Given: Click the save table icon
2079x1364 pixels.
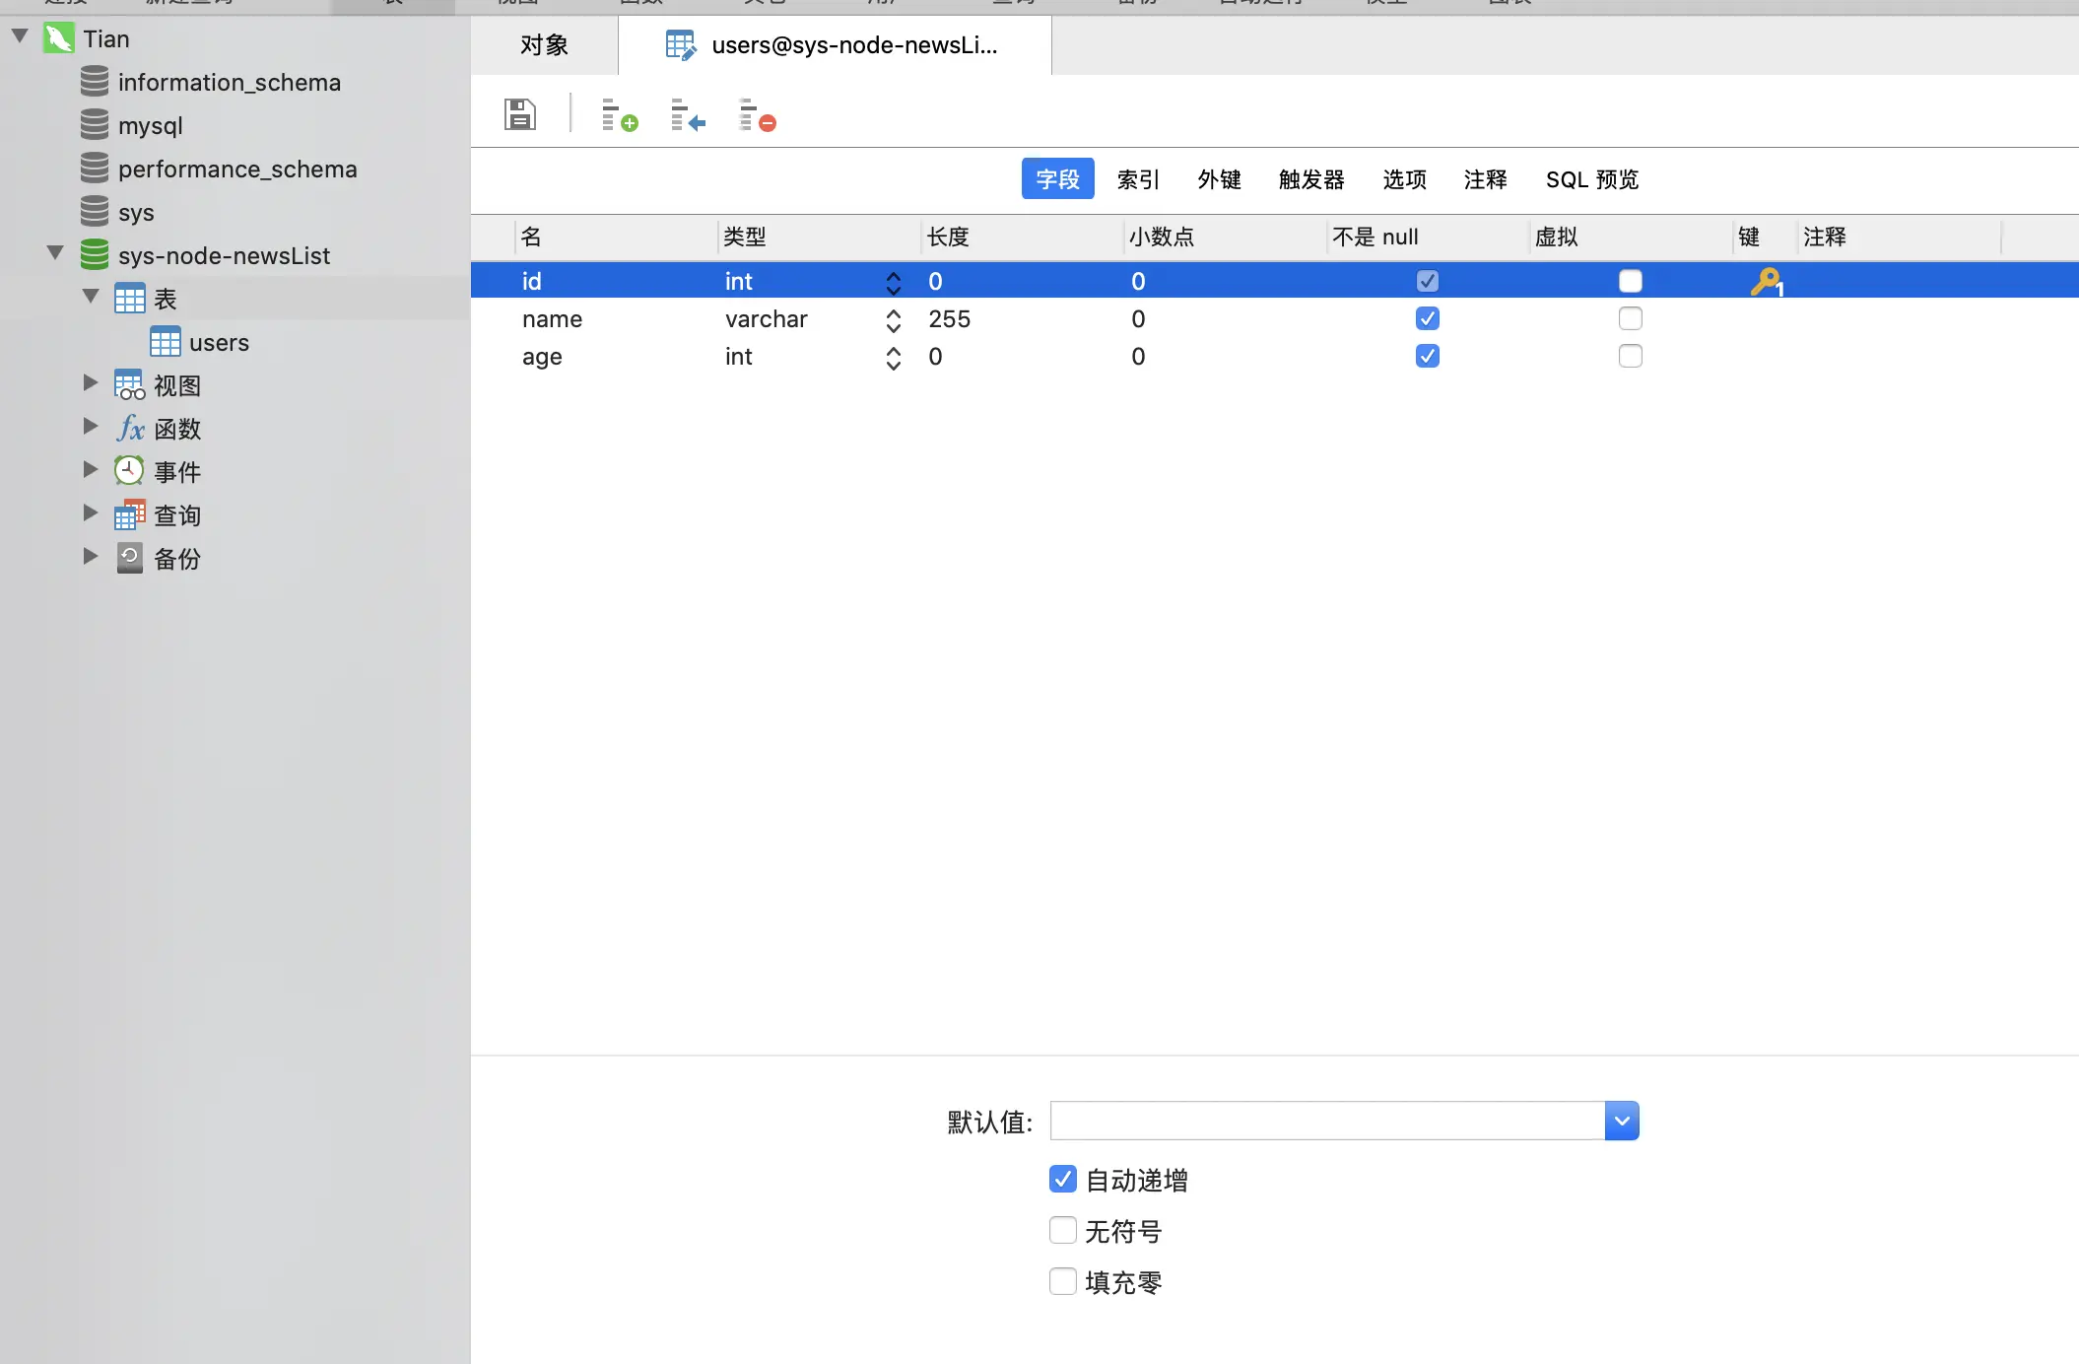Looking at the screenshot, I should click(x=519, y=114).
